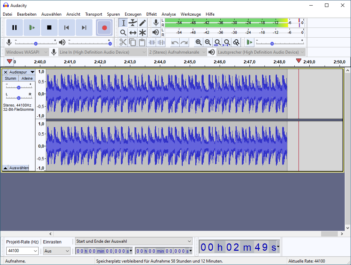The image size is (351, 265).
Task: Select the Draw pencil tool
Action: [x=142, y=23]
